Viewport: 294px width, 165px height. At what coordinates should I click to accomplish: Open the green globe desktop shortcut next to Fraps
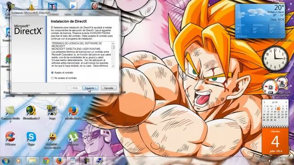click(x=31, y=112)
